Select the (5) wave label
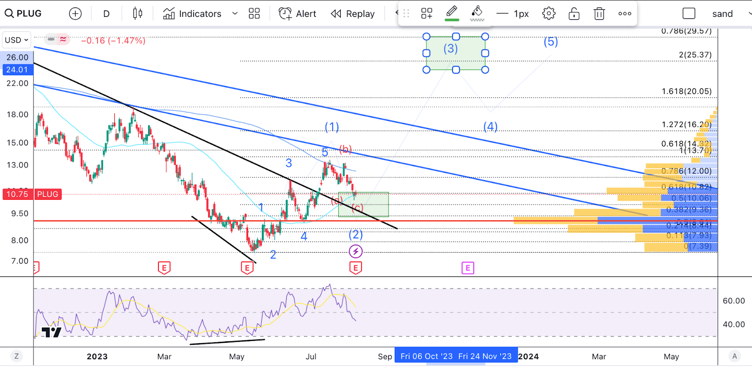 pyautogui.click(x=551, y=42)
